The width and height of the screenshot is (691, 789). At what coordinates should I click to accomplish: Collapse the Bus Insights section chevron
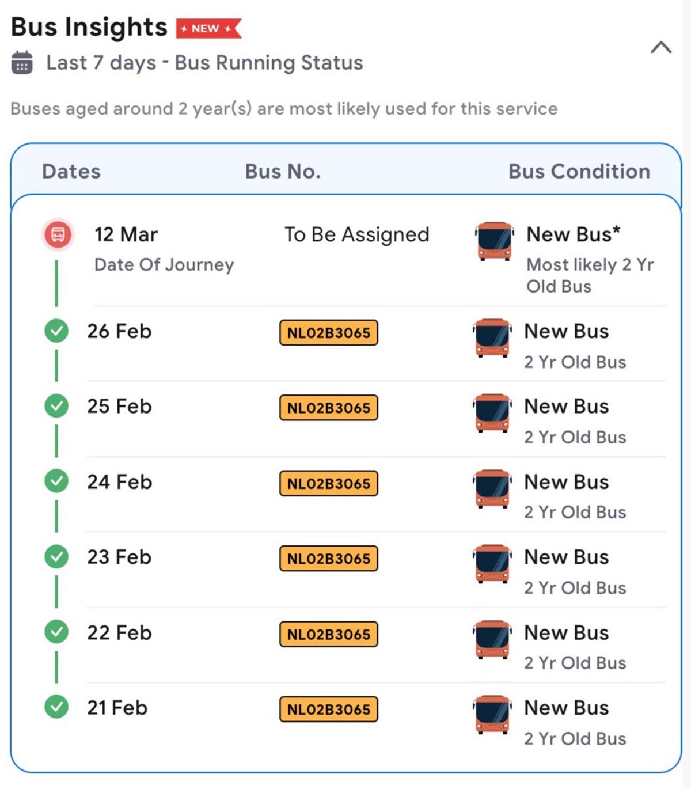click(661, 47)
